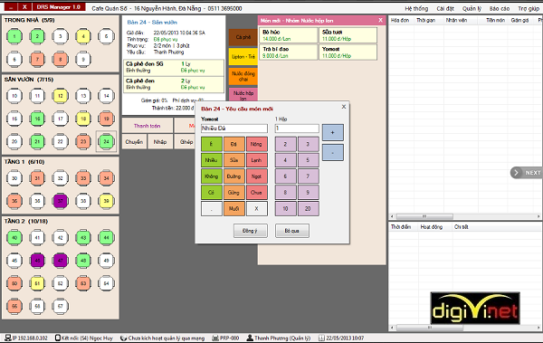Click the blue plus quantity button
The image size is (543, 343).
point(333,132)
